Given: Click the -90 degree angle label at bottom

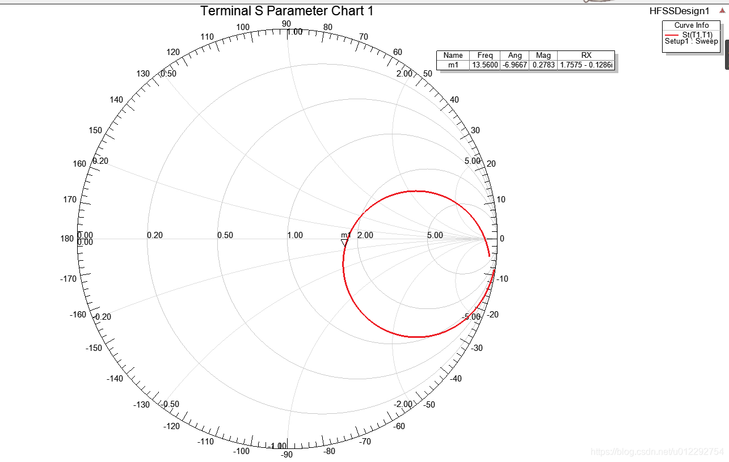Looking at the screenshot, I should pos(285,454).
